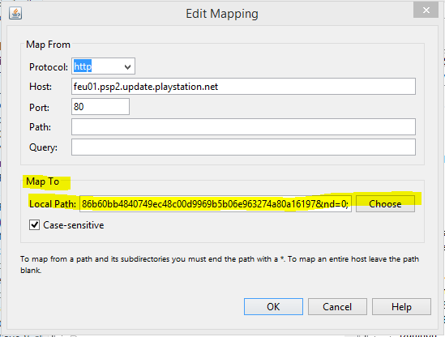This screenshot has height=337, width=445.
Task: Click into the empty Query field
Action: point(243,147)
